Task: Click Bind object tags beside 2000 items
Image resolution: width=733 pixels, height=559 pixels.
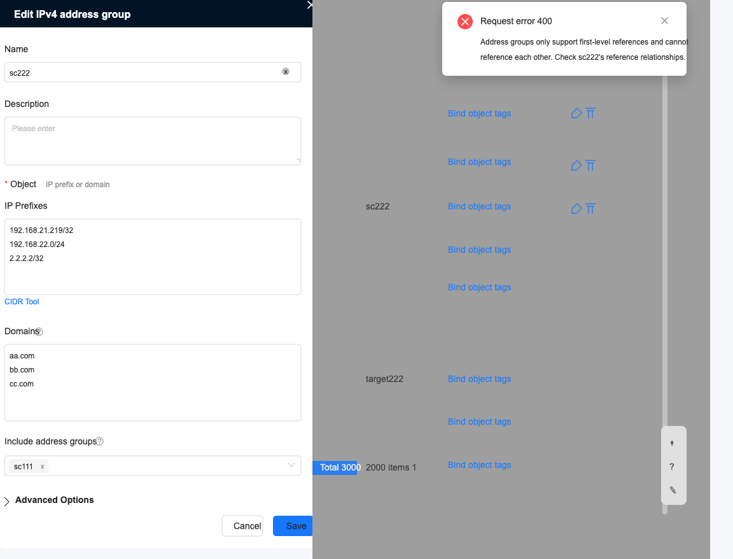Action: (x=479, y=465)
